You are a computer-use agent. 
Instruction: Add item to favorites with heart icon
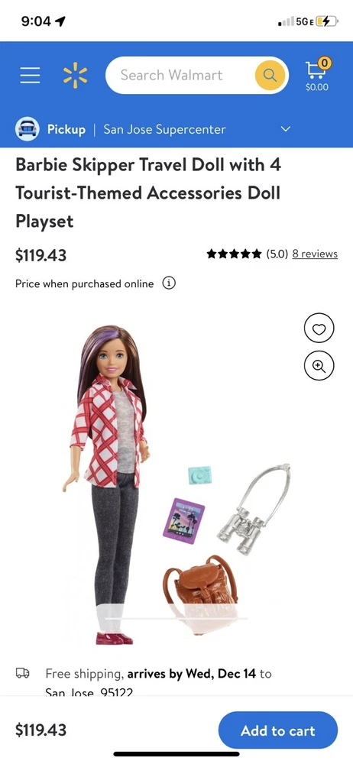point(319,330)
